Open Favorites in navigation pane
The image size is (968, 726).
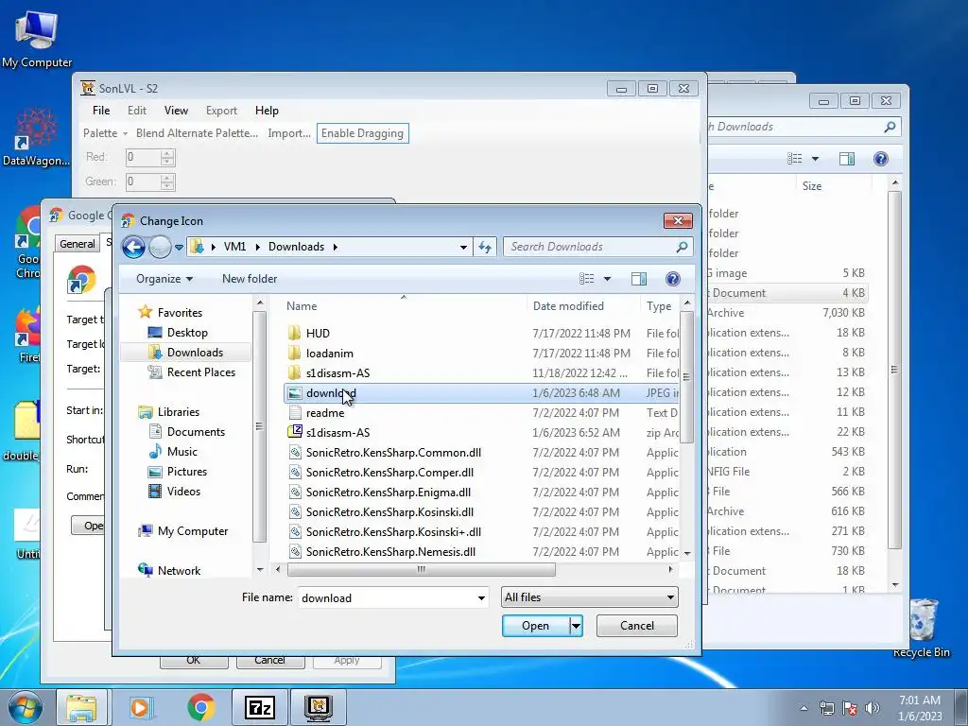pos(179,312)
